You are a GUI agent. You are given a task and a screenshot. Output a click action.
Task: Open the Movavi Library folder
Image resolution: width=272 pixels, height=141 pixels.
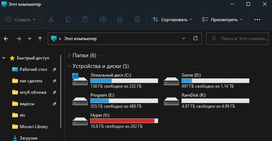[34, 127]
